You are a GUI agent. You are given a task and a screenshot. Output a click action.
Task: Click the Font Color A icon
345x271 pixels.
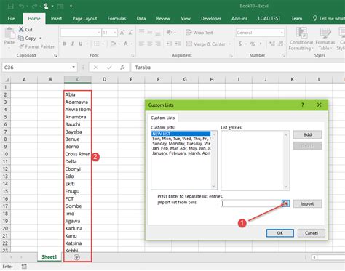[x=126, y=44]
